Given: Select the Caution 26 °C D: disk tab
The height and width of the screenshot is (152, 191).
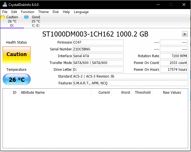Looking at the screenshot, I should (12, 21).
